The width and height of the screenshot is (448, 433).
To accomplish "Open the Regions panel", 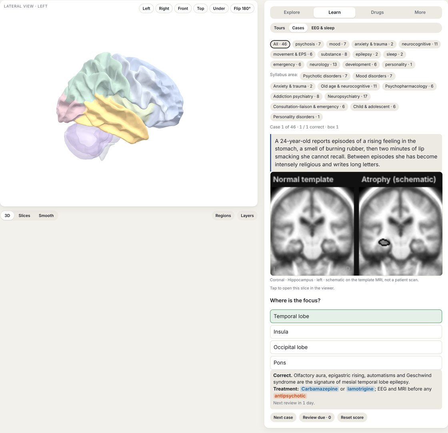I will tap(223, 216).
